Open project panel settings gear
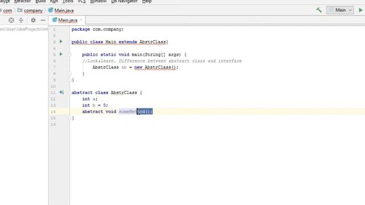 [x=33, y=20]
